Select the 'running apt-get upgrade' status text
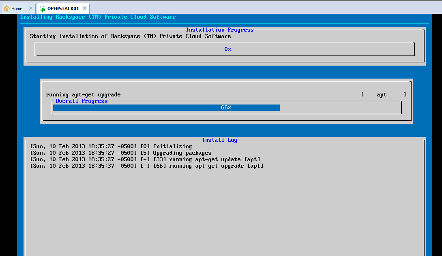 click(83, 95)
